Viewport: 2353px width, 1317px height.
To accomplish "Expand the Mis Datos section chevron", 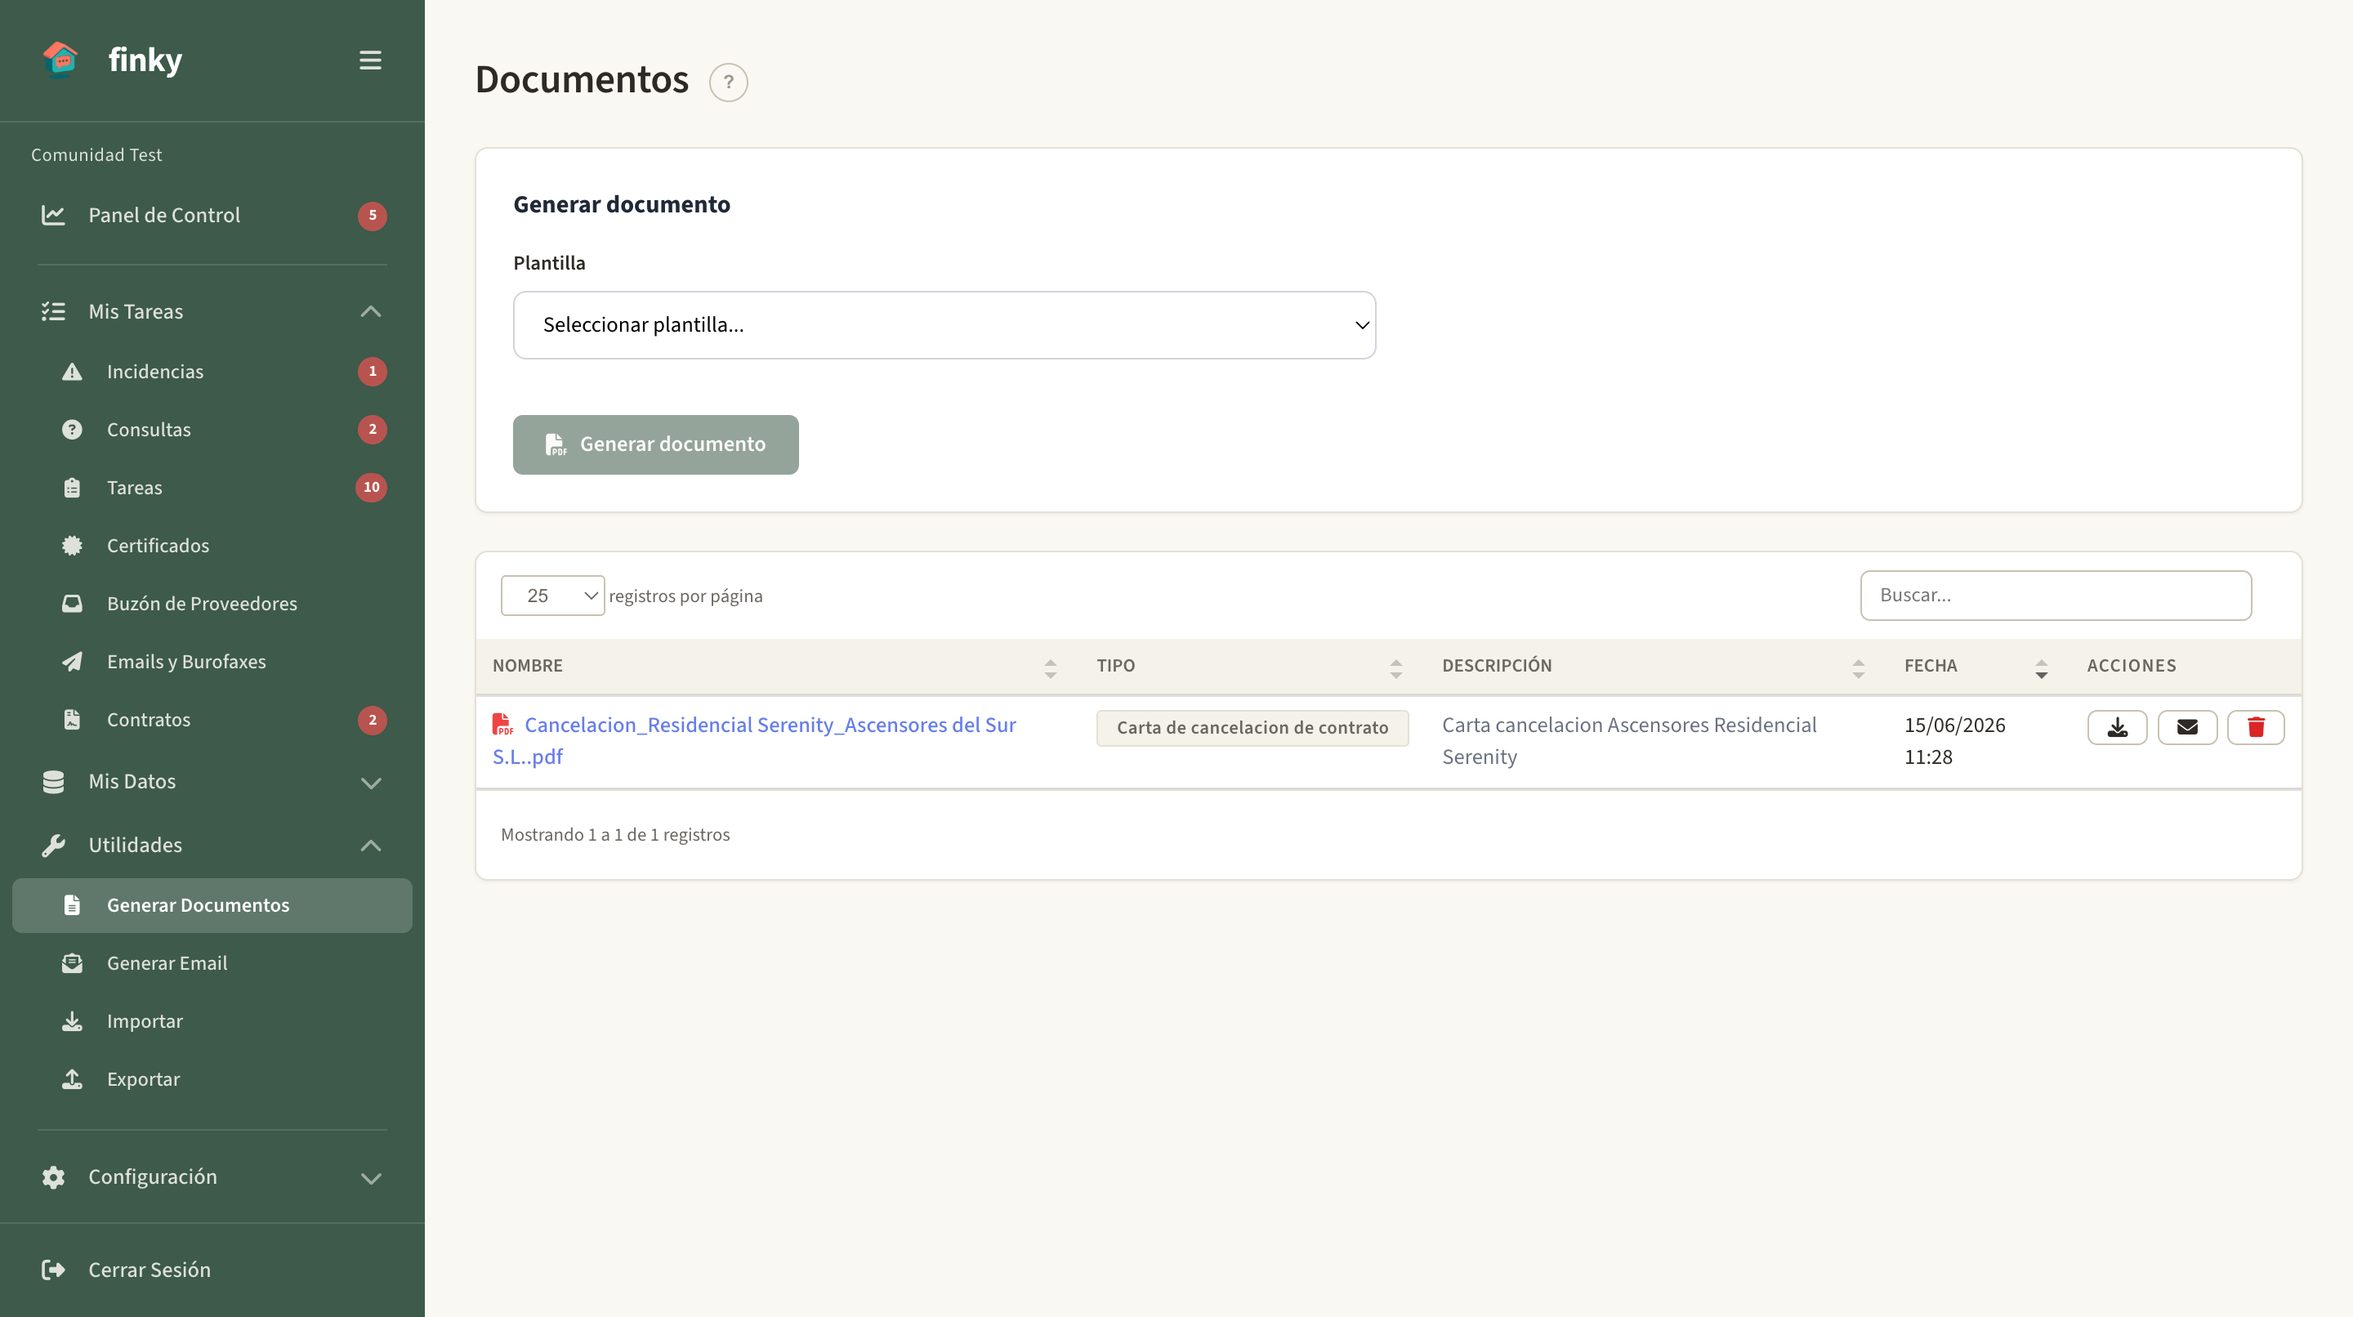I will pyautogui.click(x=370, y=783).
